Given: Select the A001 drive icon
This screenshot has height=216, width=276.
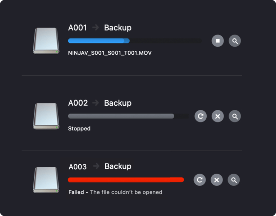Looking at the screenshot, I should [46, 41].
